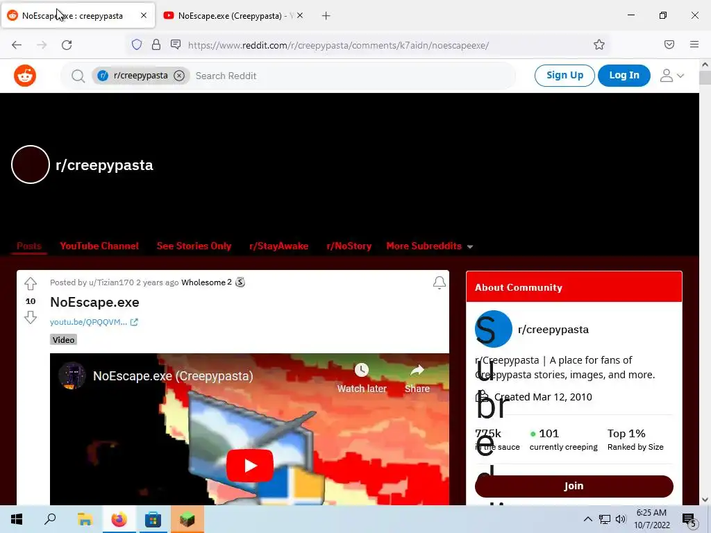Click the blue community icon in About Community
This screenshot has height=533, width=711.
(494, 329)
